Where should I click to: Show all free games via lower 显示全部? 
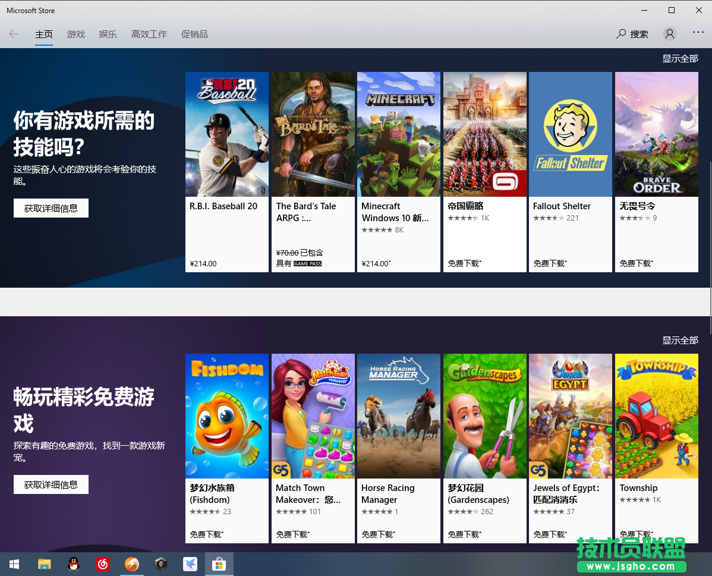(680, 340)
